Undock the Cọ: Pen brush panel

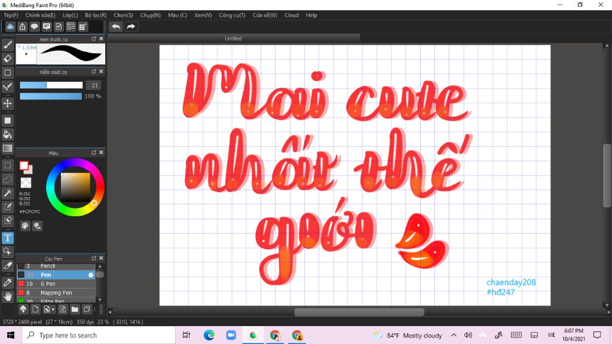click(94, 258)
